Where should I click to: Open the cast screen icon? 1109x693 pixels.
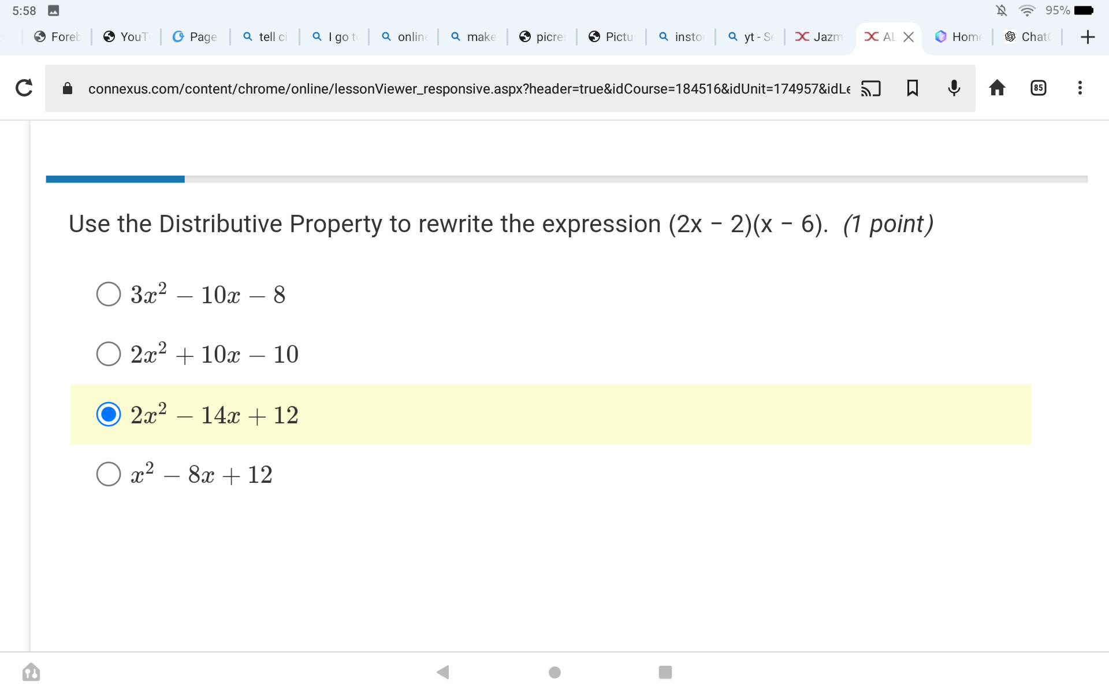pos(870,88)
